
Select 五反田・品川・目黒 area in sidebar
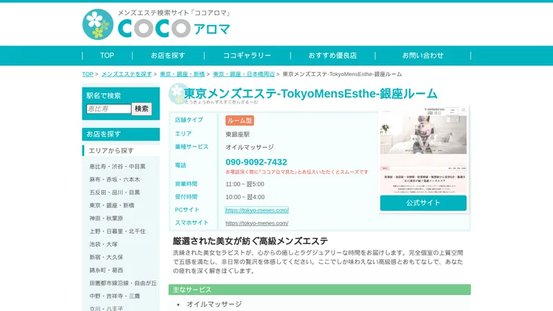point(115,193)
